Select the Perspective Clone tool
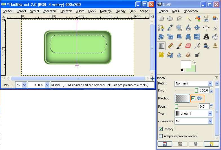The width and height of the screenshot is (221, 150). (170, 55)
